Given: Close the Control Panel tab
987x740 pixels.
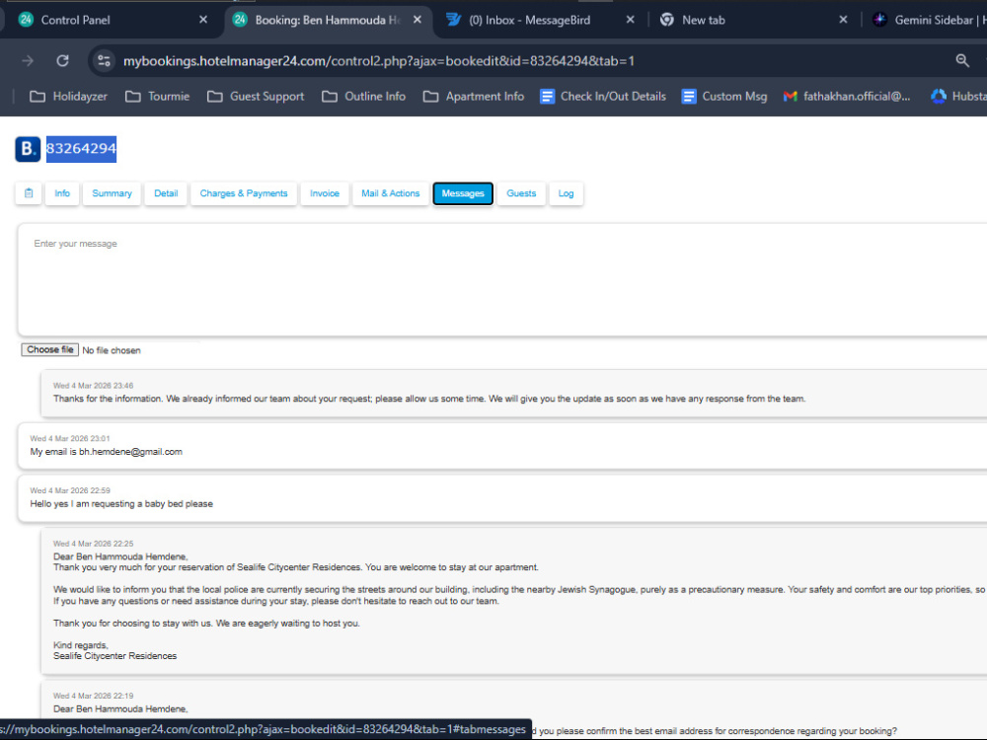Looking at the screenshot, I should click(x=203, y=20).
